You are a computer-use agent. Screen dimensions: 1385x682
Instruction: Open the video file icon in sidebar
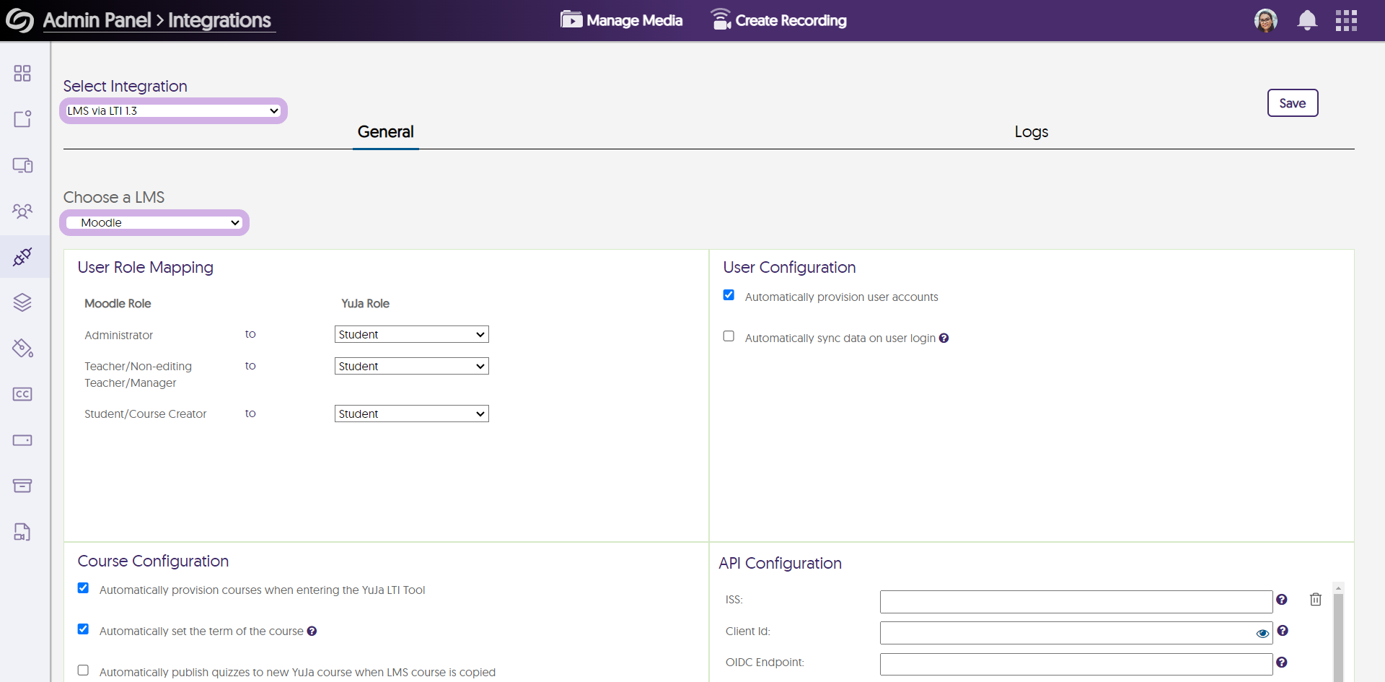click(x=22, y=532)
